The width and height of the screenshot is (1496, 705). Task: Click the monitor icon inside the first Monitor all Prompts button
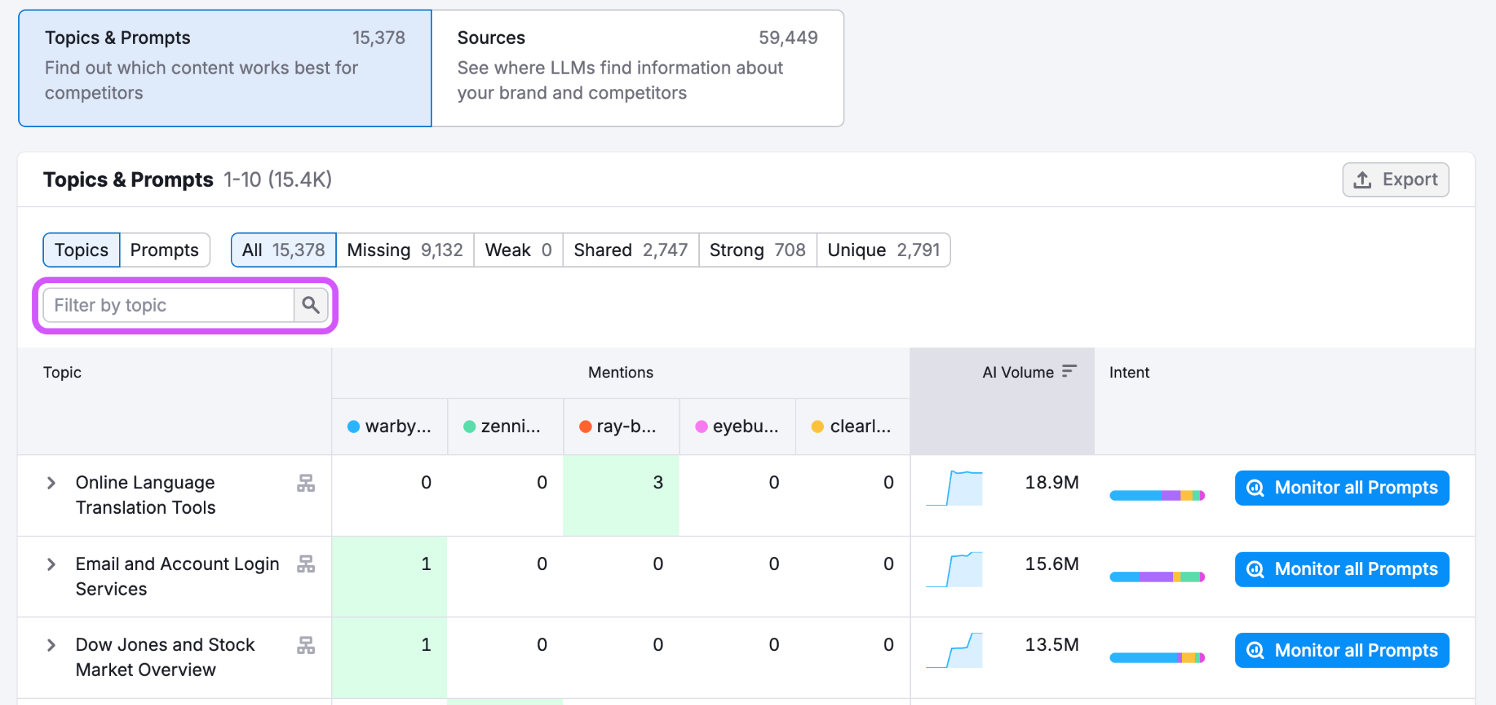coord(1255,488)
